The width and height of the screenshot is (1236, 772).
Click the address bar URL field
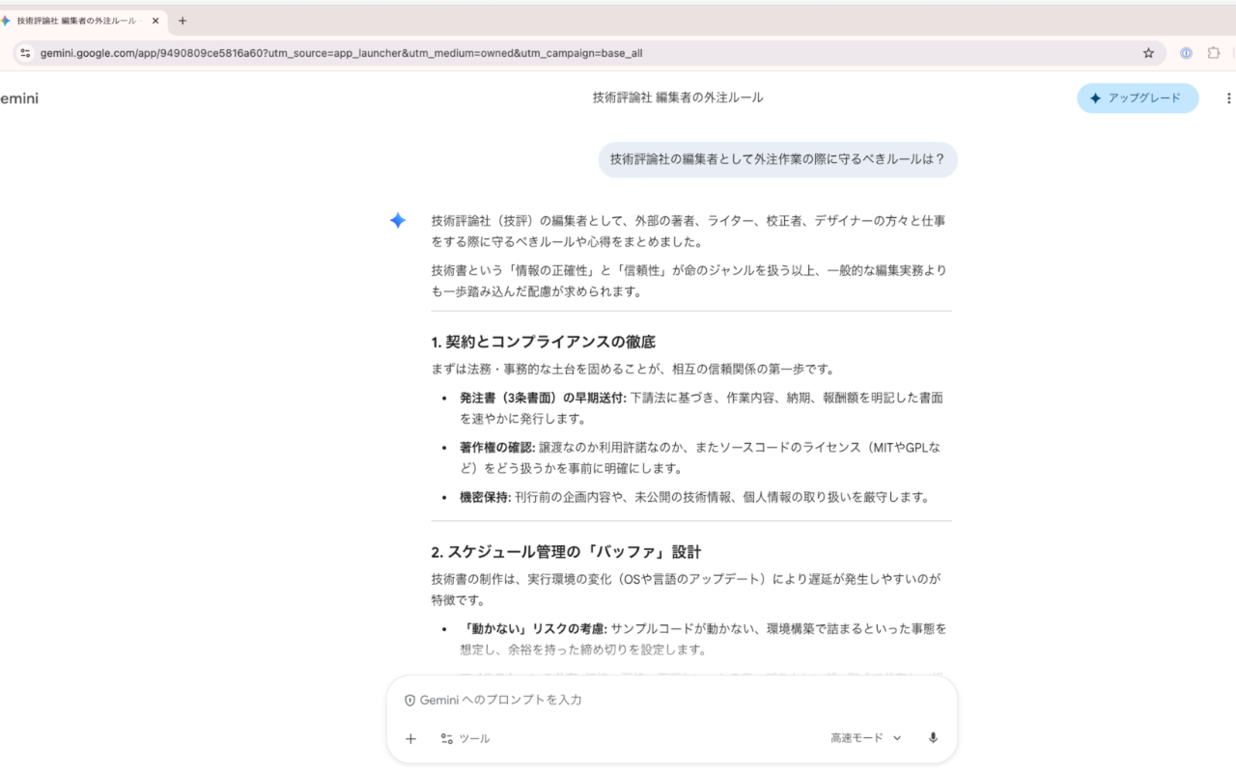tap(589, 53)
